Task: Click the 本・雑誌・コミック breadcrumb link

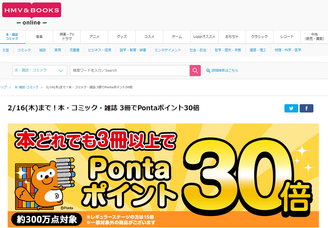Action: coord(27,87)
